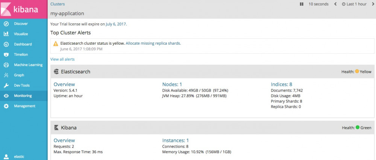Viewport: 376px width, 160px height.
Task: Open the Discover menu item
Action: pyautogui.click(x=24, y=24)
